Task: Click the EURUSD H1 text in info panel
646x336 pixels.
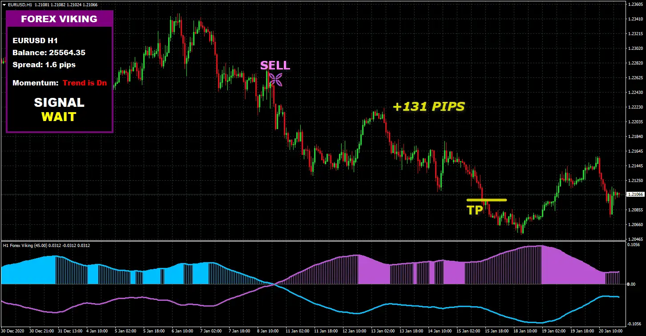Action: 35,40
